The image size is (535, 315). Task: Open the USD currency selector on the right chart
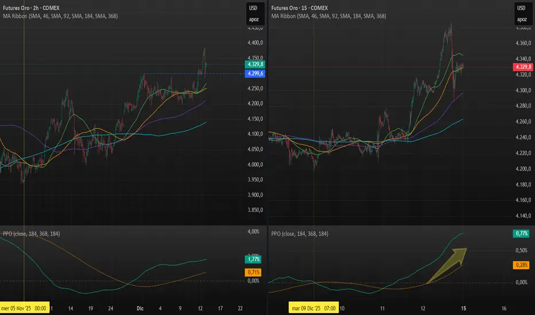point(521,7)
